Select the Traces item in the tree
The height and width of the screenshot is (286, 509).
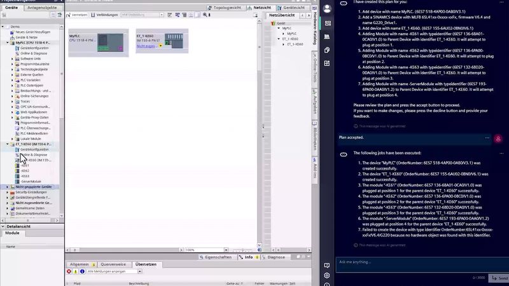click(x=25, y=102)
